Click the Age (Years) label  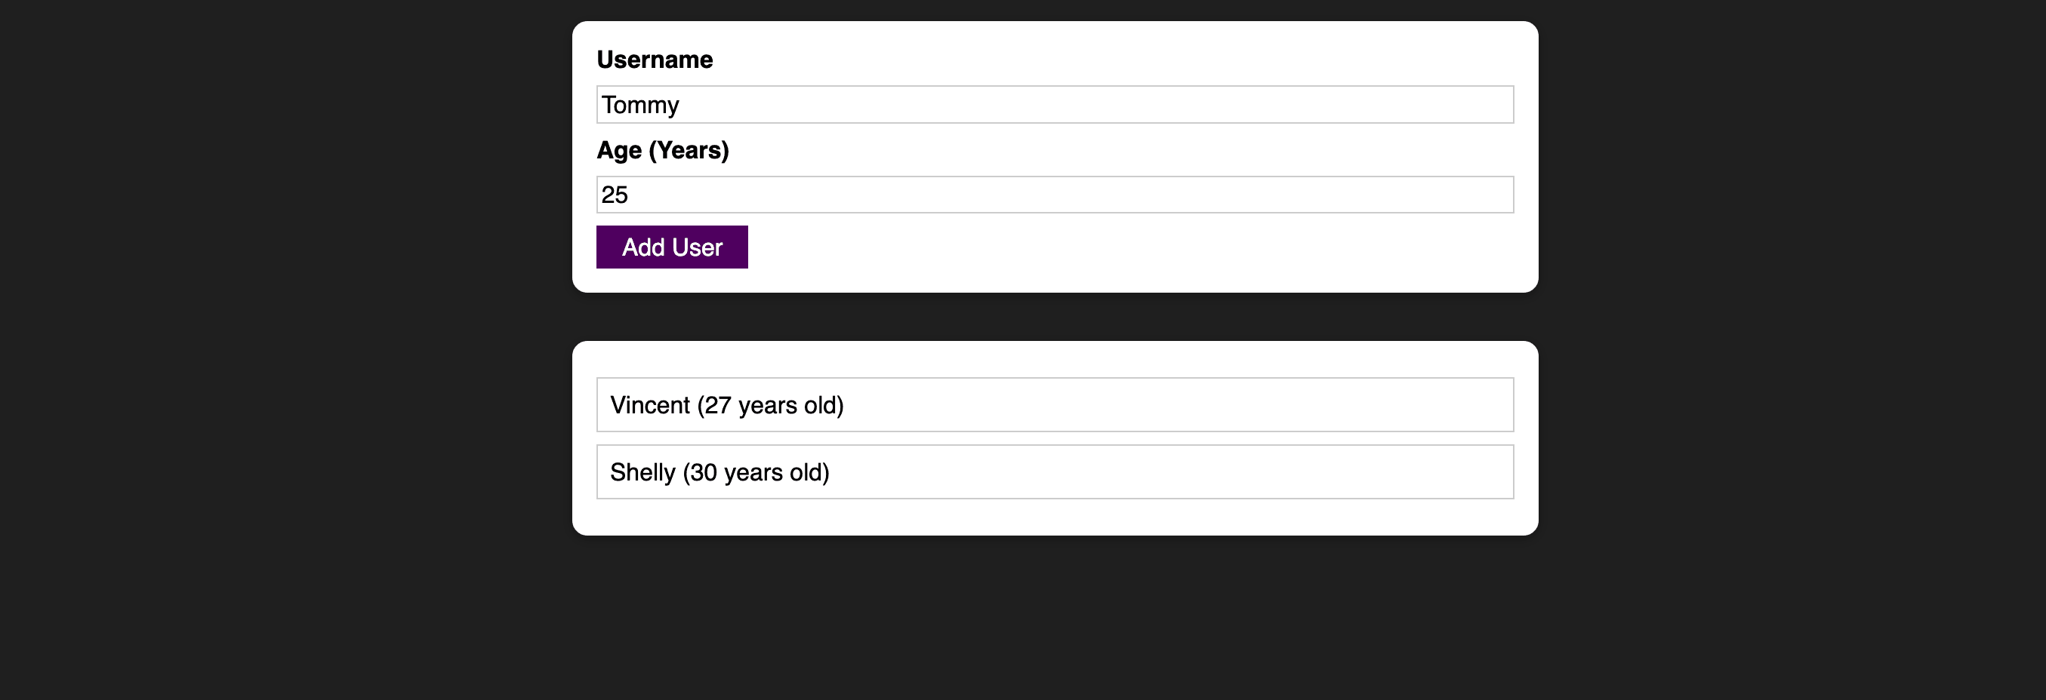click(x=662, y=150)
